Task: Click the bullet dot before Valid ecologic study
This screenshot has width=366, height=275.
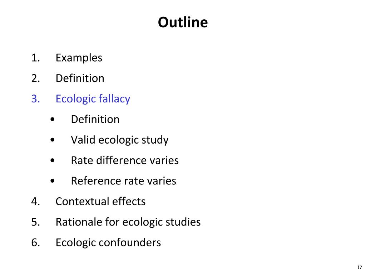Action: [x=53, y=140]
